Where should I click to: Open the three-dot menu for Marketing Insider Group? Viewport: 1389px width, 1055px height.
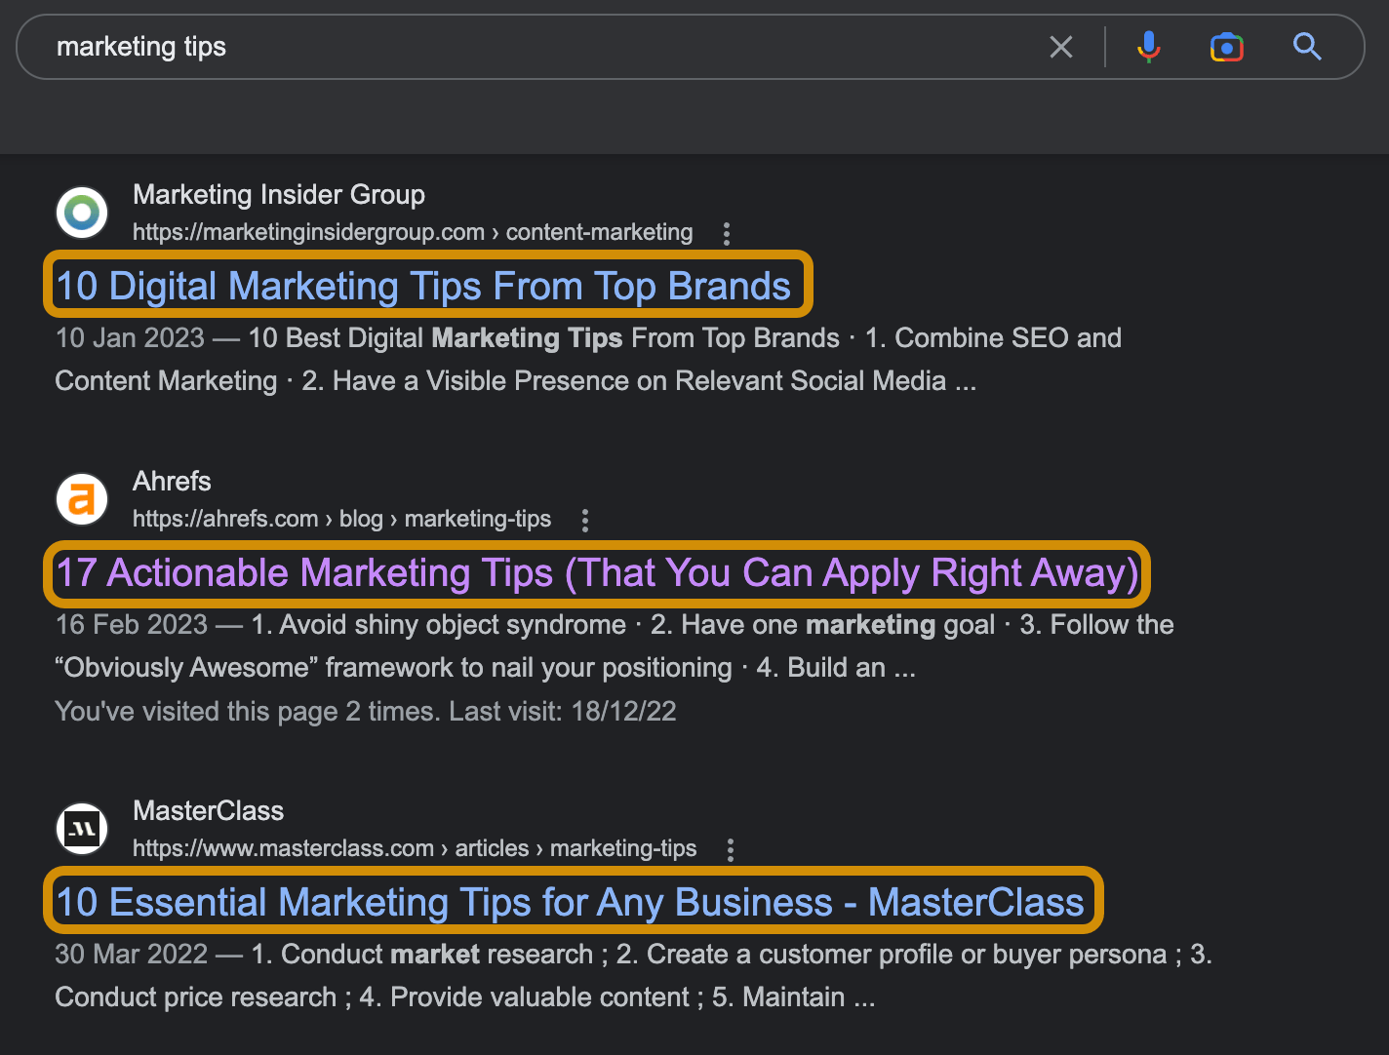pyautogui.click(x=727, y=233)
